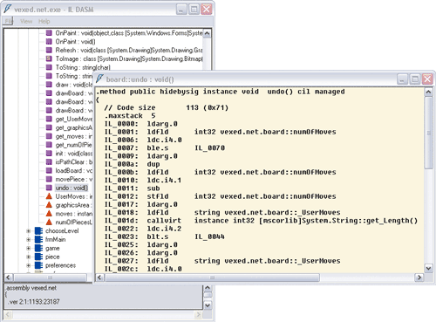The height and width of the screenshot is (322, 436).
Task: Click vertical scrollbar thumb in undo code window
Action: click(x=428, y=133)
